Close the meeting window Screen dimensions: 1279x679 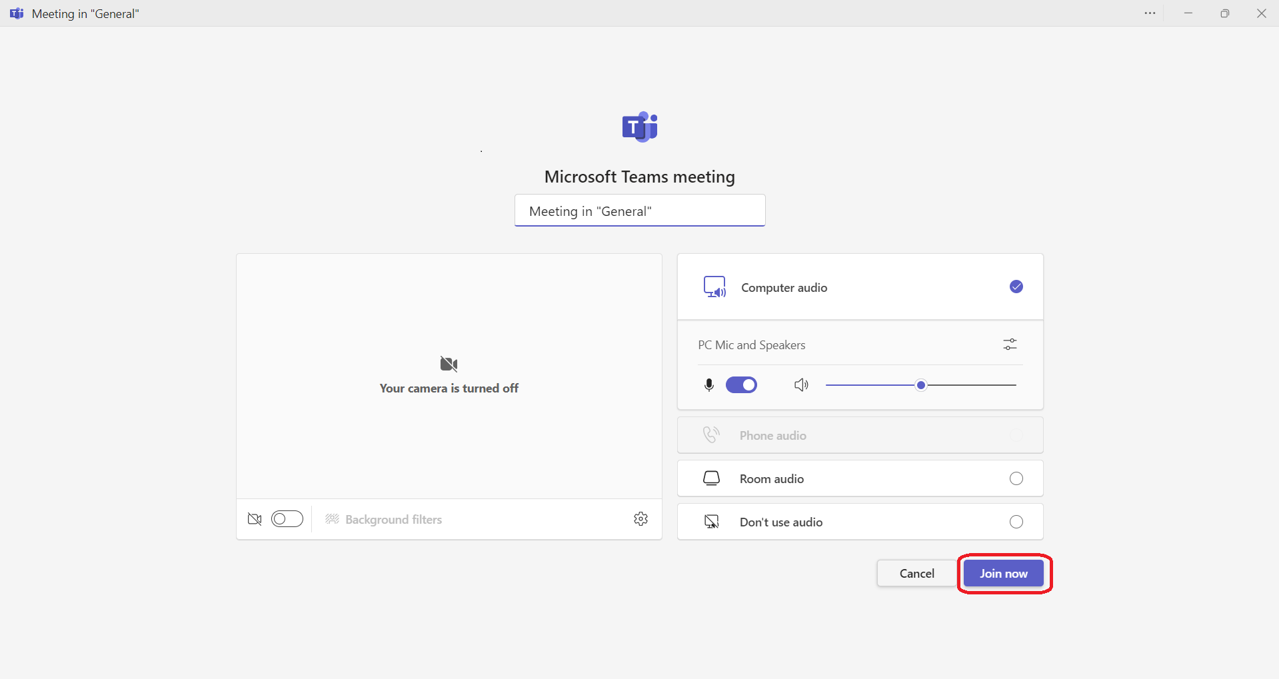1261,13
